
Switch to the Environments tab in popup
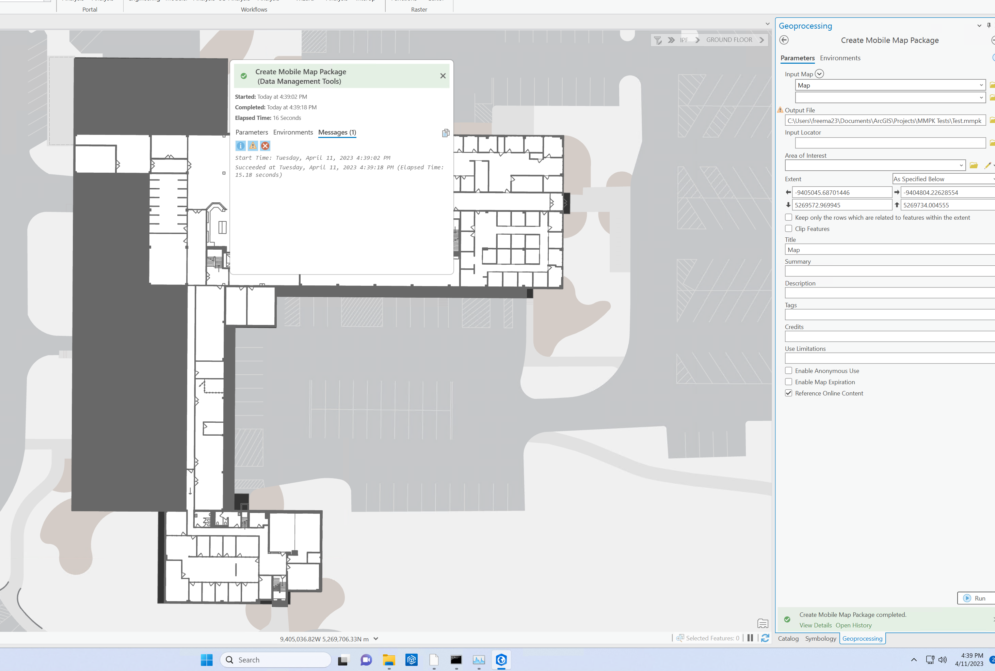293,132
